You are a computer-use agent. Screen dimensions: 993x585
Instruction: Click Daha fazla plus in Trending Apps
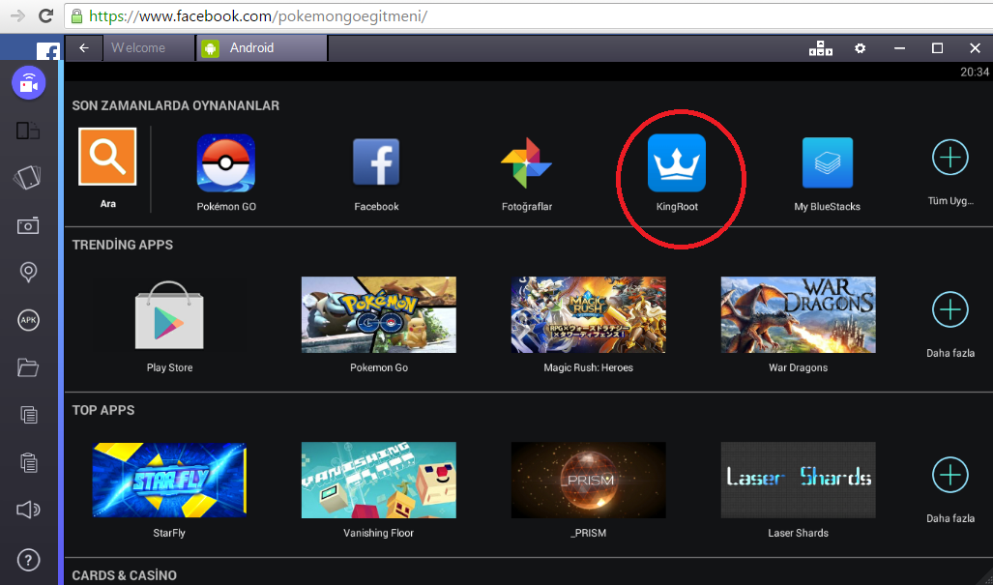[949, 309]
